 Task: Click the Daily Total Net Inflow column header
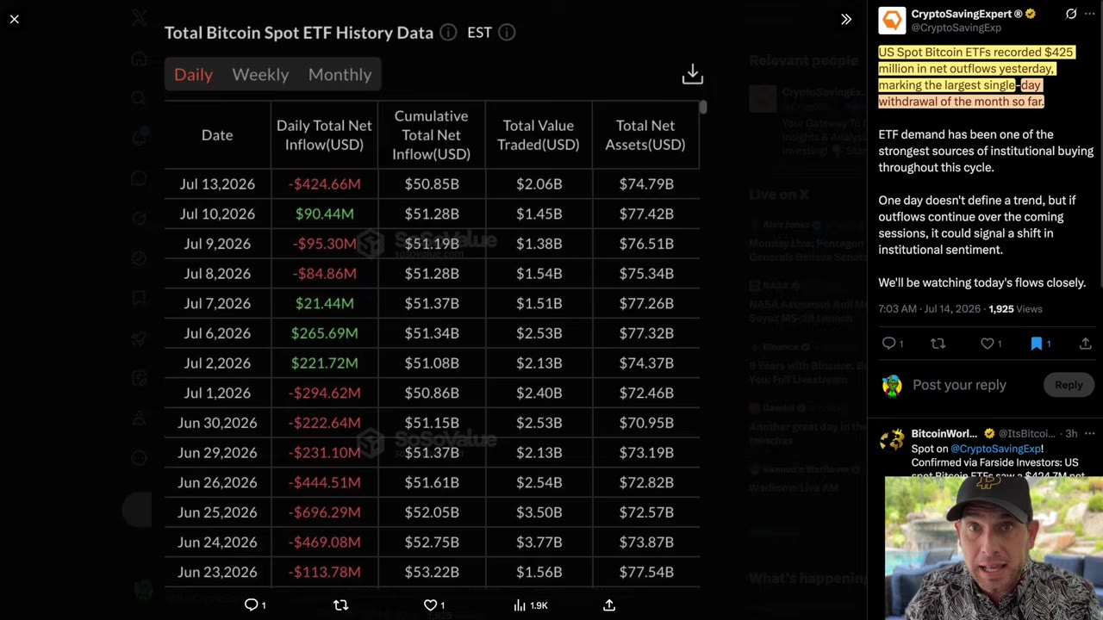324,135
